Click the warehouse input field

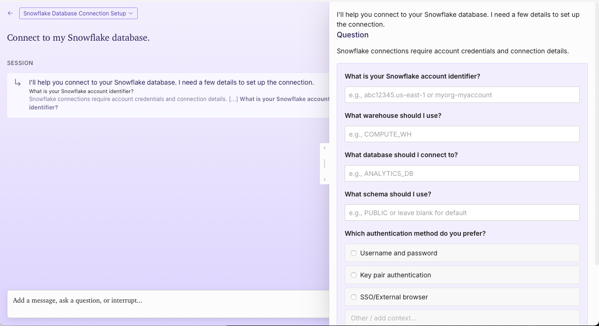coord(462,134)
